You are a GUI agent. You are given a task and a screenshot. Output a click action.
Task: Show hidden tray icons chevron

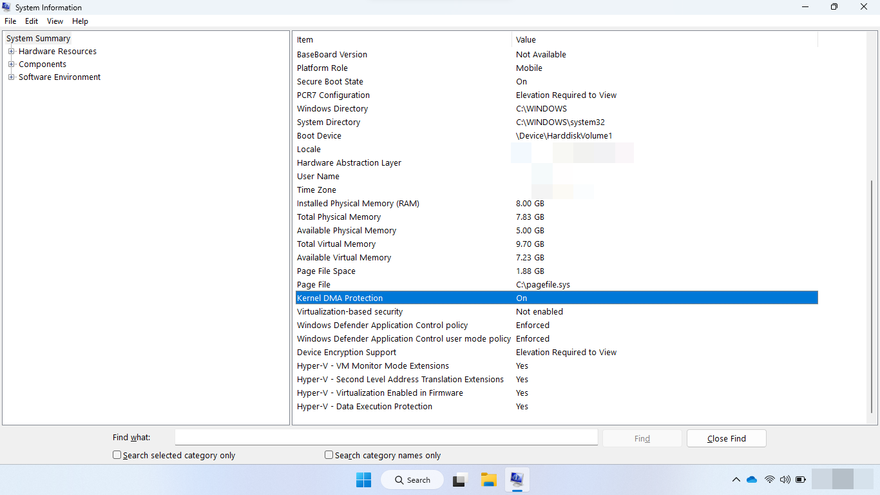click(x=736, y=480)
